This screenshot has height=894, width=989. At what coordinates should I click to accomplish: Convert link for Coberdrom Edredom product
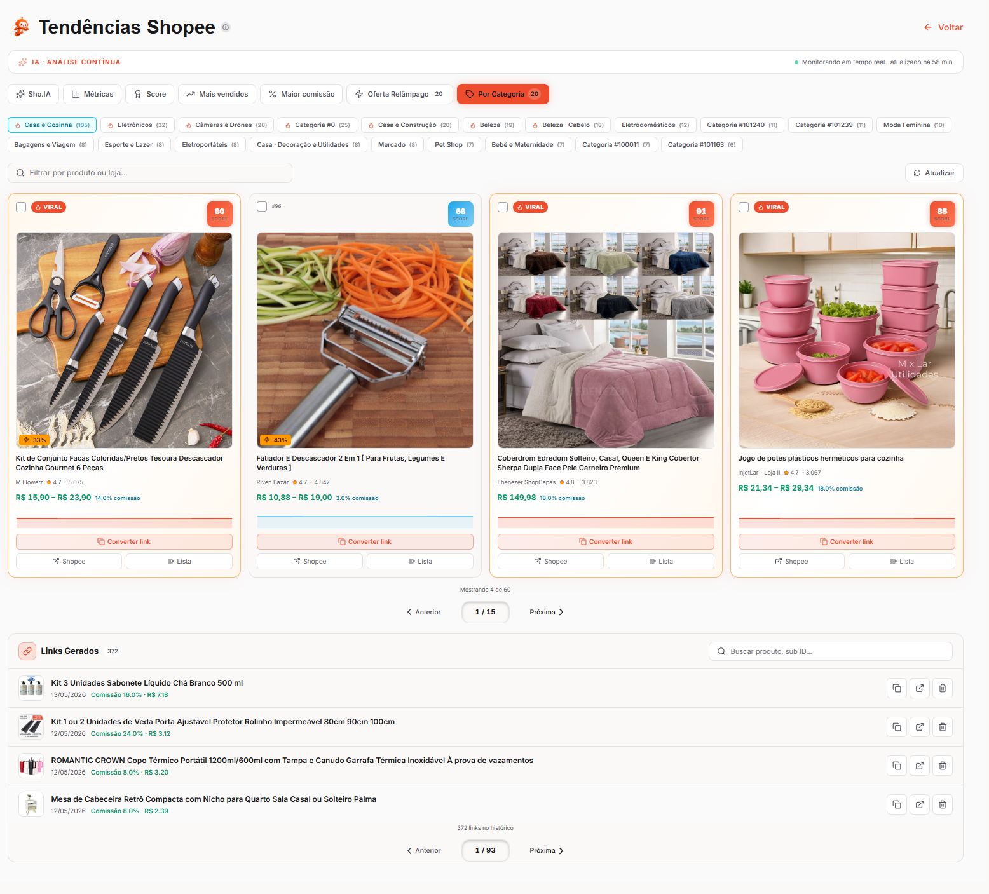coord(606,541)
